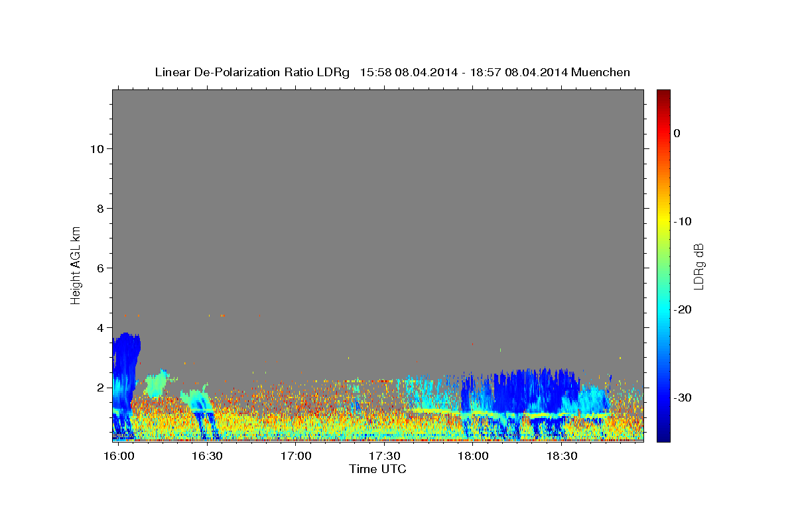Click the 'LDRg dB' colorbar label
The width and height of the screenshot is (796, 530).
pyautogui.click(x=698, y=266)
